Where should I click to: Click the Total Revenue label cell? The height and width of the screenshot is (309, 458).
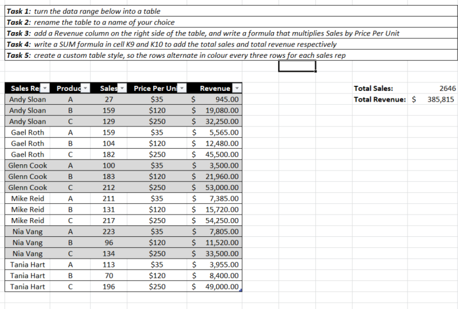379,100
